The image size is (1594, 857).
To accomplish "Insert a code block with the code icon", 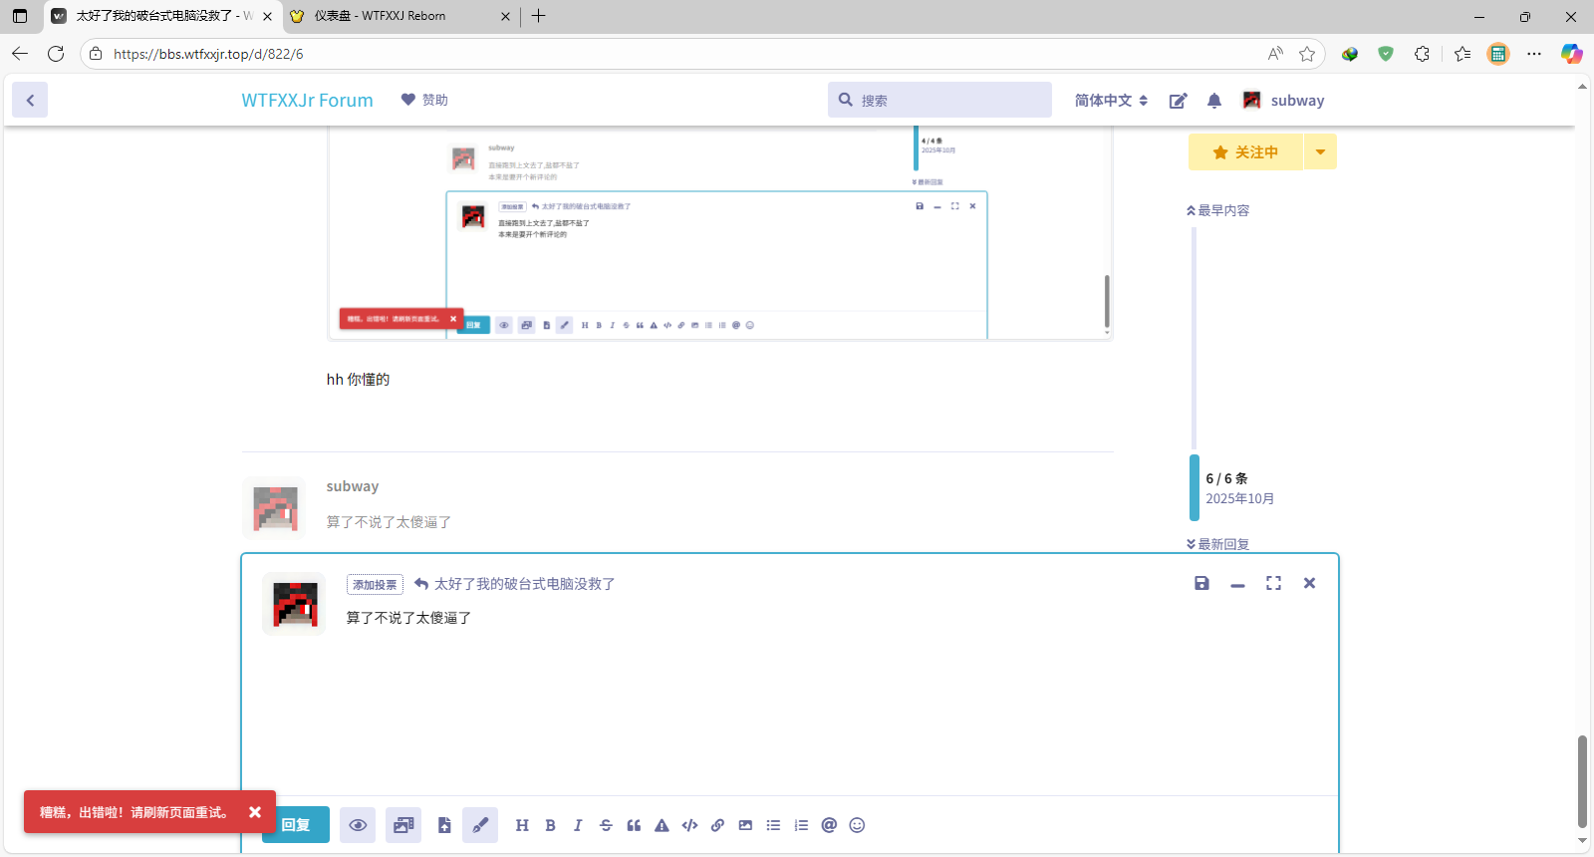I will [x=689, y=825].
